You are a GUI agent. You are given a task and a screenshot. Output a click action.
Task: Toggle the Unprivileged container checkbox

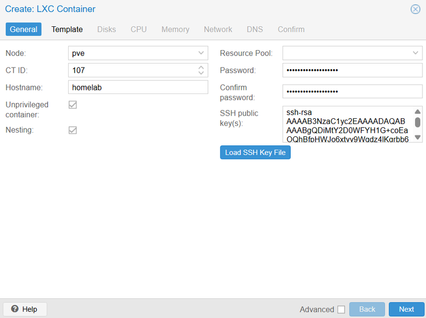coord(73,105)
